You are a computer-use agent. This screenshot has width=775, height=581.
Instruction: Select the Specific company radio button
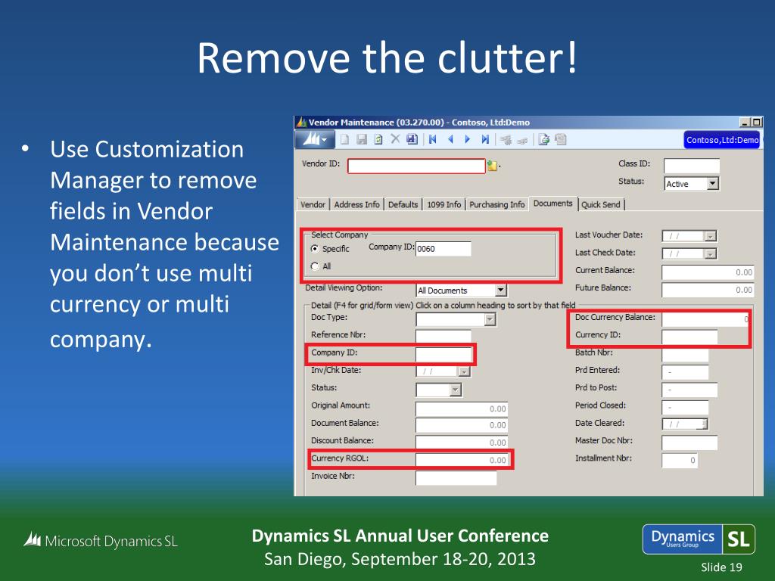click(x=314, y=248)
